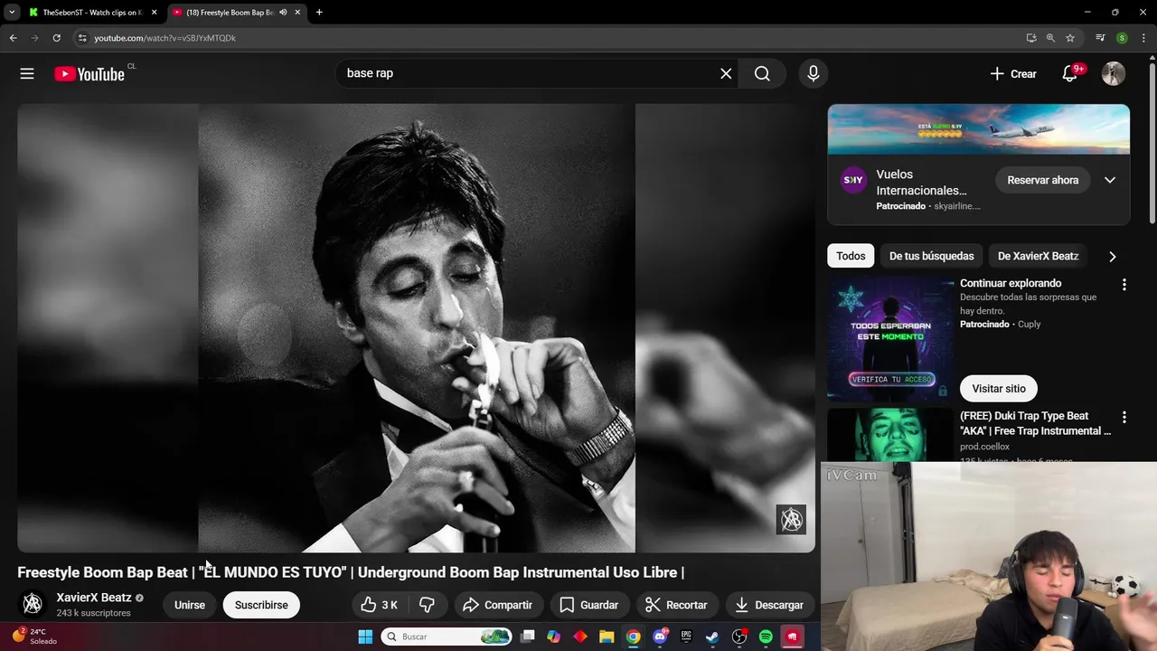Click the channel watermark in the video
Viewport: 1157px width, 651px height.
(792, 519)
